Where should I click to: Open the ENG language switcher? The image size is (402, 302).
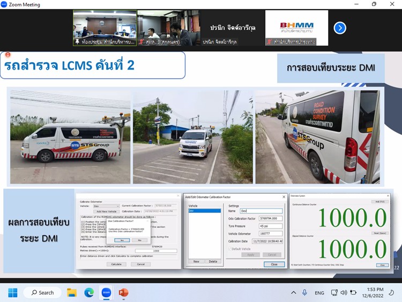pyautogui.click(x=319, y=293)
